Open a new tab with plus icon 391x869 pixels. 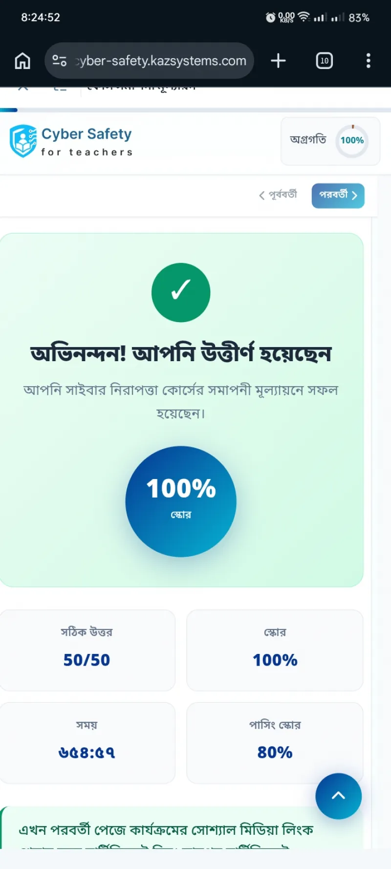pyautogui.click(x=278, y=61)
